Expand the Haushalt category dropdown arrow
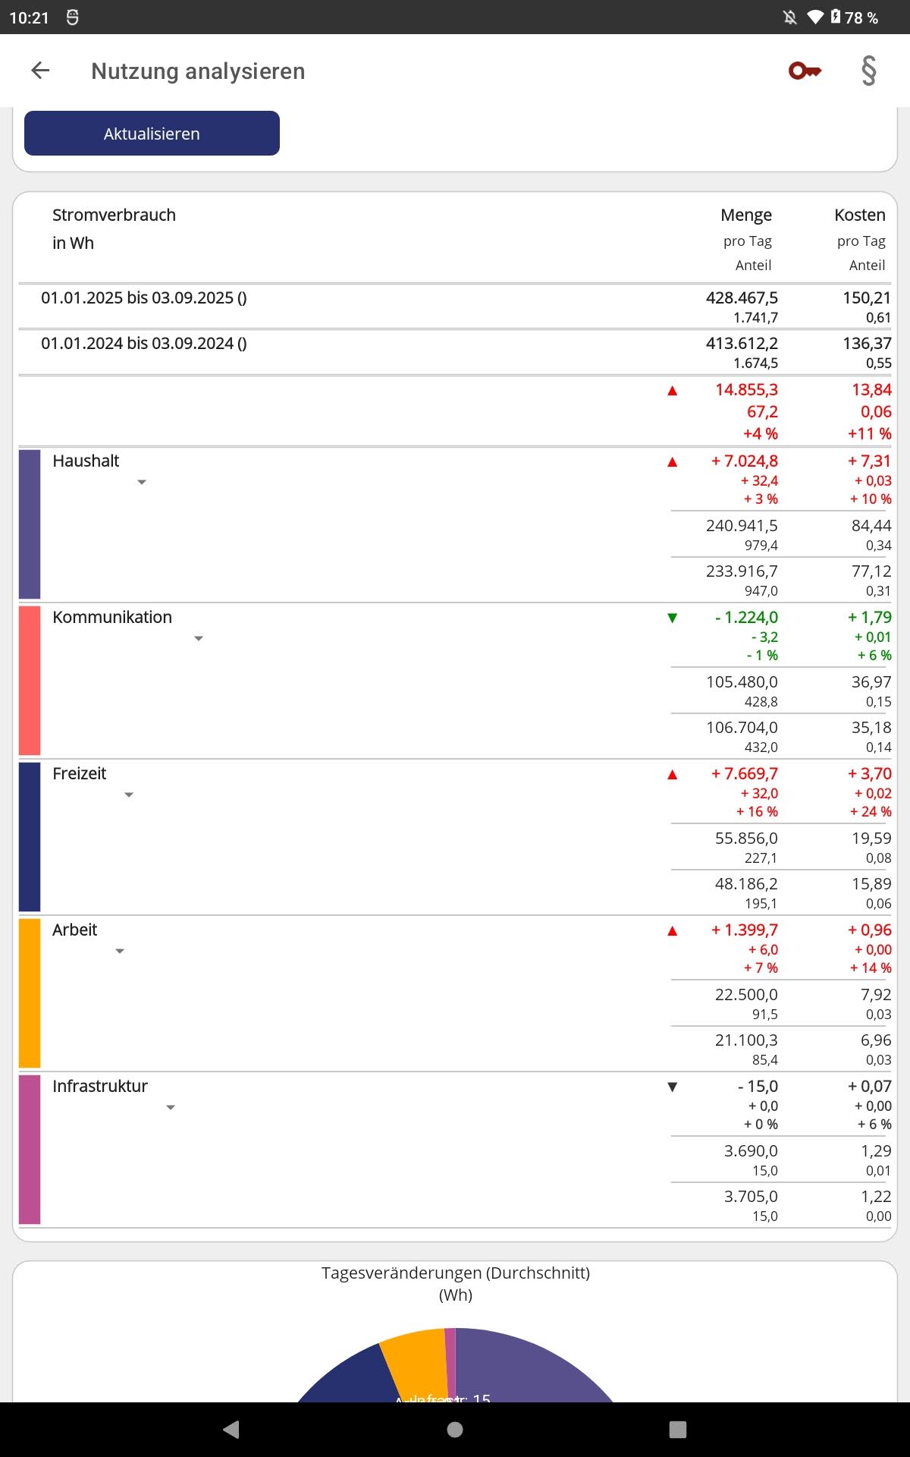This screenshot has width=910, height=1457. point(142,483)
